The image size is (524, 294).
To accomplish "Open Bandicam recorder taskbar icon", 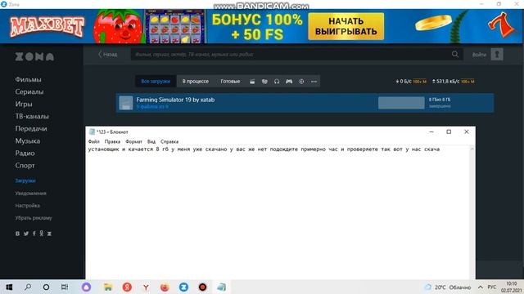I will click(202, 287).
